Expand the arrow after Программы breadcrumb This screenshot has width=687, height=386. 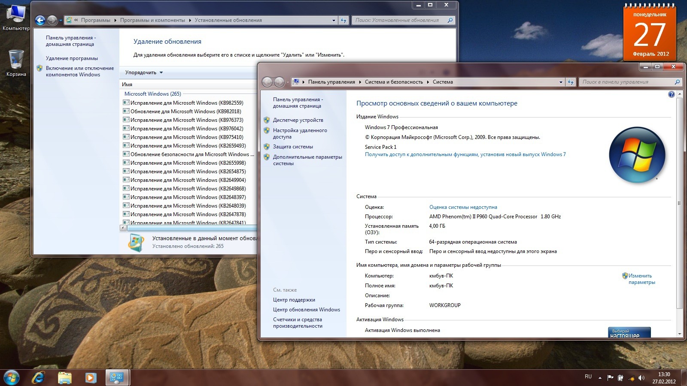[x=115, y=20]
